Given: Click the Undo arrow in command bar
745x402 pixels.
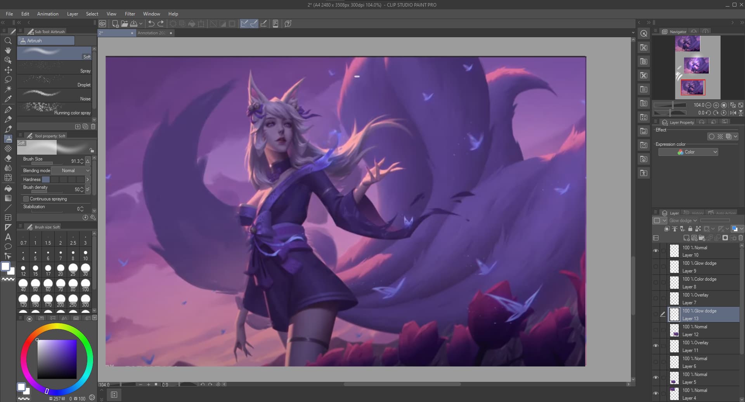Looking at the screenshot, I should [x=151, y=24].
